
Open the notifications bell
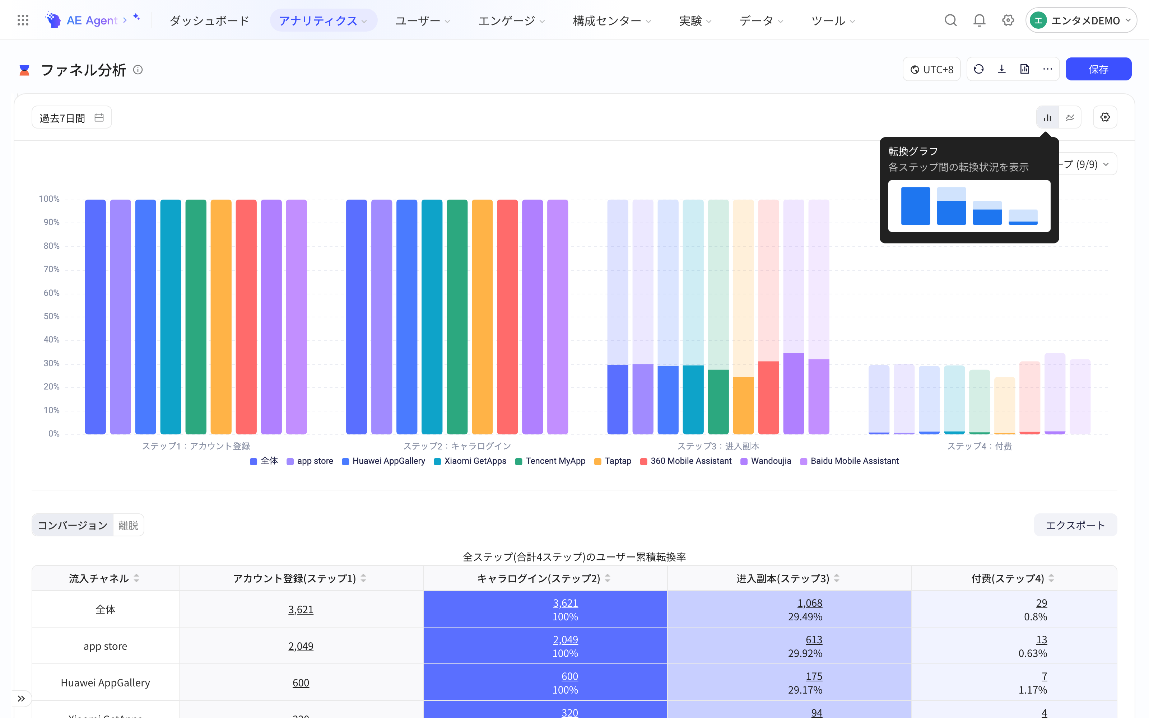[980, 20]
